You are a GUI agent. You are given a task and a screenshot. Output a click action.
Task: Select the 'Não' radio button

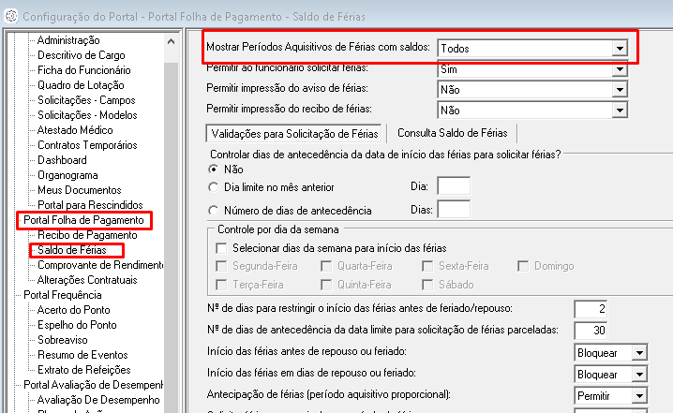coord(214,170)
